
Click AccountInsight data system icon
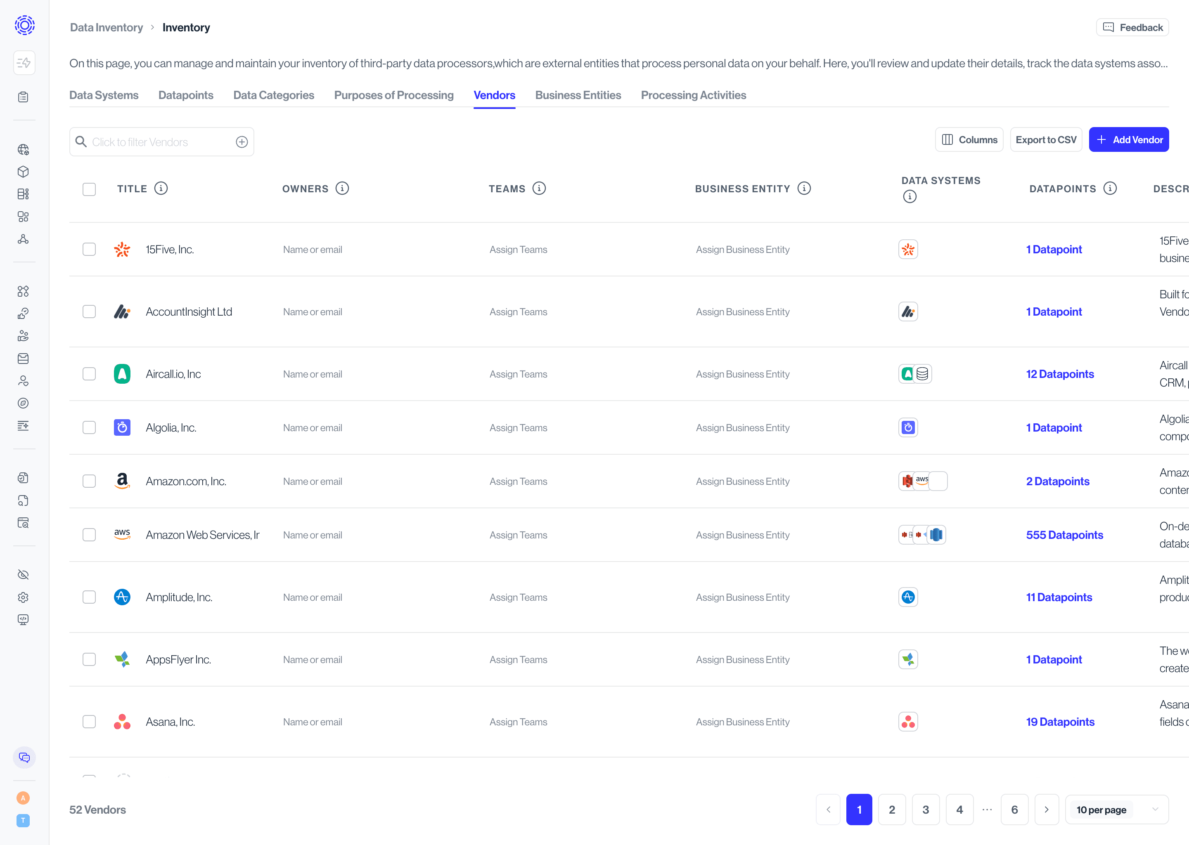tap(908, 312)
